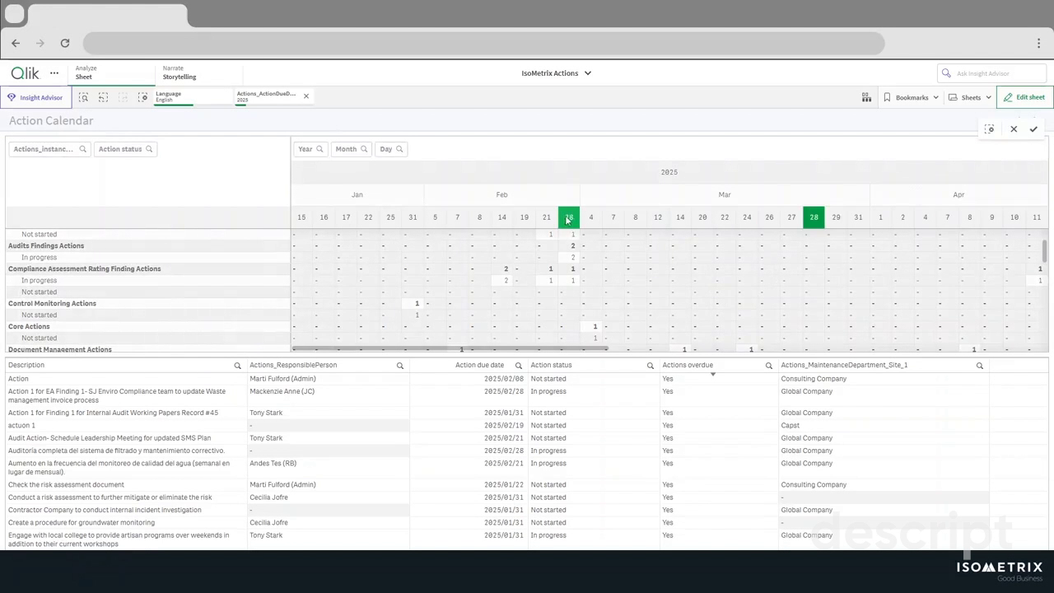Open the Language English selection dropdown
Screen dimensions: 1054x593
coord(193,96)
